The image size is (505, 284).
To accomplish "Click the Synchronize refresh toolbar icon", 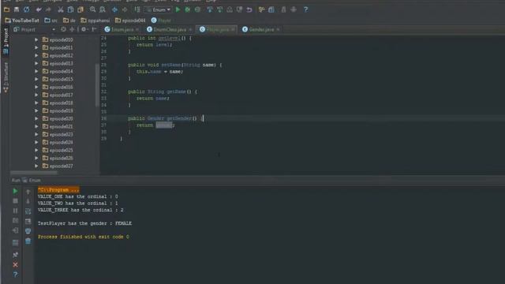I will click(x=26, y=9).
